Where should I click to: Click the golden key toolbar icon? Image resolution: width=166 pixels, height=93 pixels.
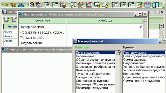coord(5,5)
